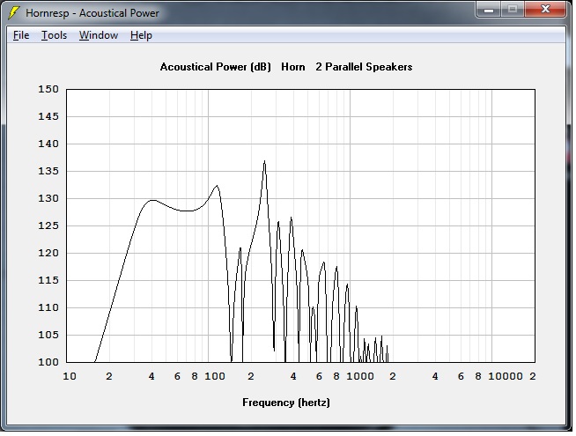The image size is (576, 436).
Task: Click the Hornresp lightning bolt icon
Action: click(x=14, y=13)
